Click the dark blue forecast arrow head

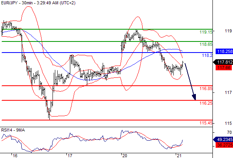click(194, 97)
